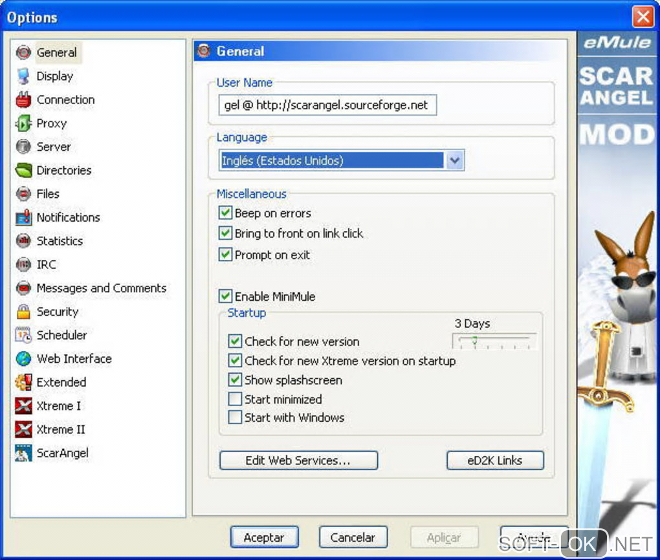Open the Connection options page
This screenshot has width=660, height=560.
pos(65,100)
